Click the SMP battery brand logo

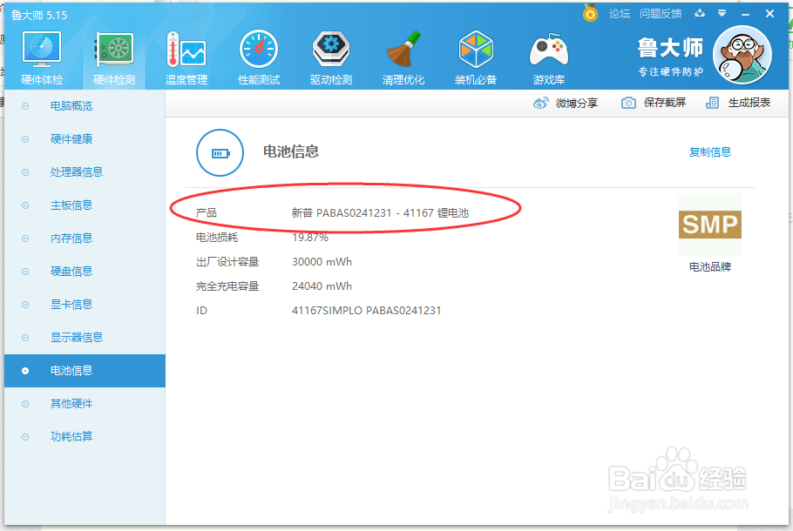coord(710,225)
